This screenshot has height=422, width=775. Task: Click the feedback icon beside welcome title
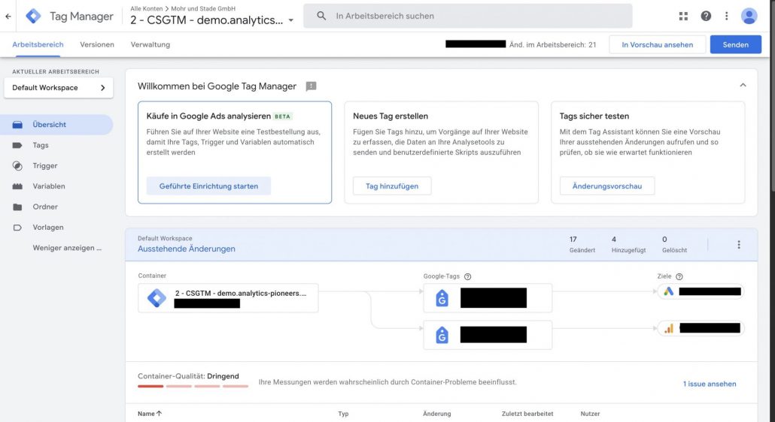311,86
